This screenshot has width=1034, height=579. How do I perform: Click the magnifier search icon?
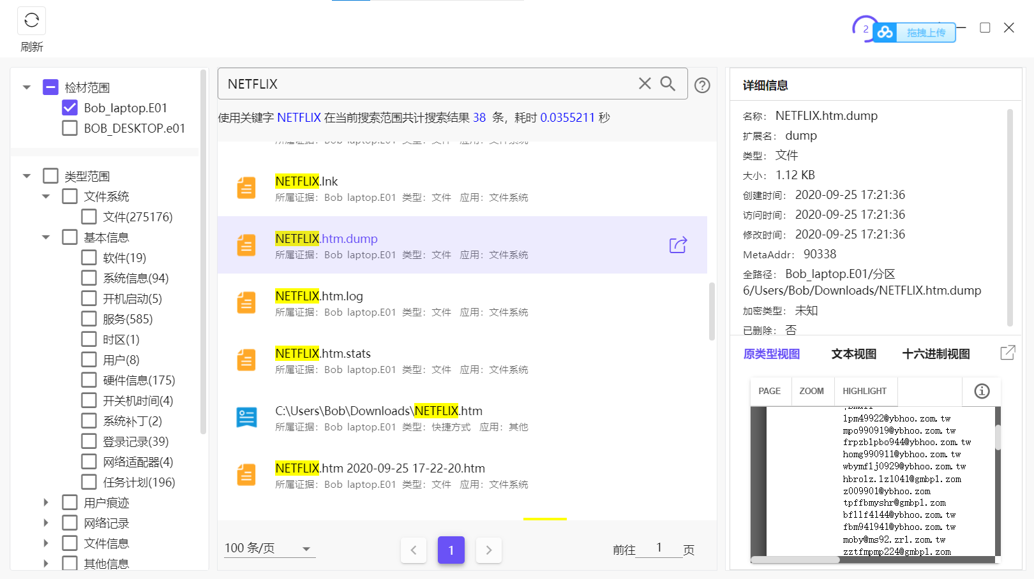(x=668, y=84)
